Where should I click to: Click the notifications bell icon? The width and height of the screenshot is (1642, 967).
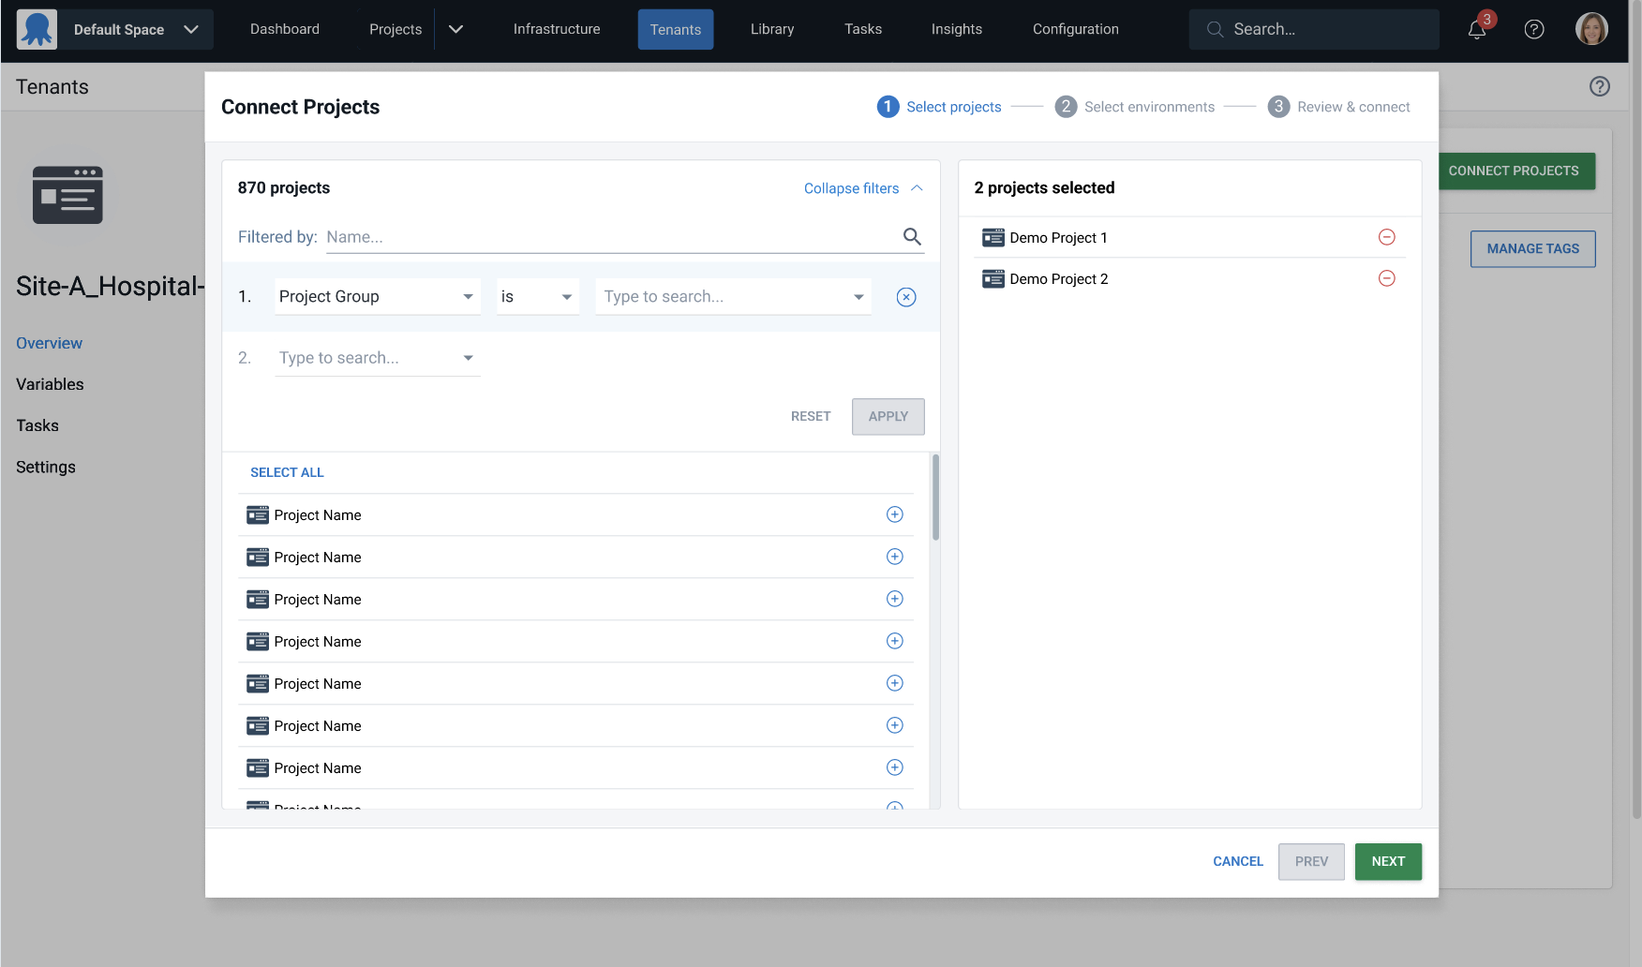1477,30
